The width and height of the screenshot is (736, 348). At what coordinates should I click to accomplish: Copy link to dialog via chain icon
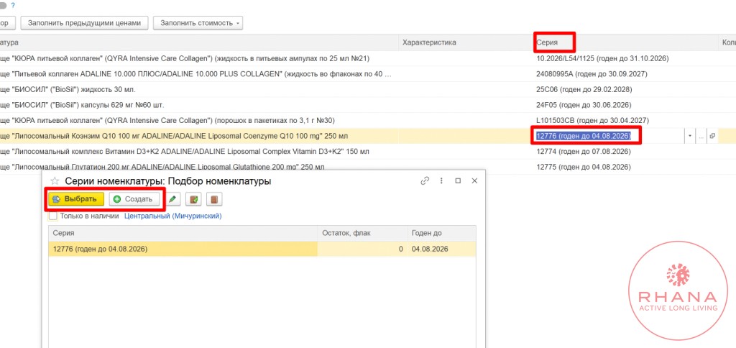pyautogui.click(x=425, y=181)
